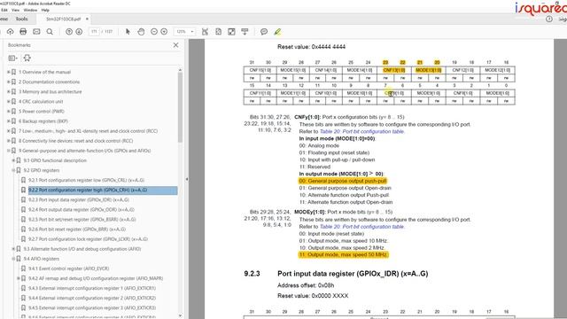Collapse bookmark 9.2 GPIO registers

coord(13,170)
